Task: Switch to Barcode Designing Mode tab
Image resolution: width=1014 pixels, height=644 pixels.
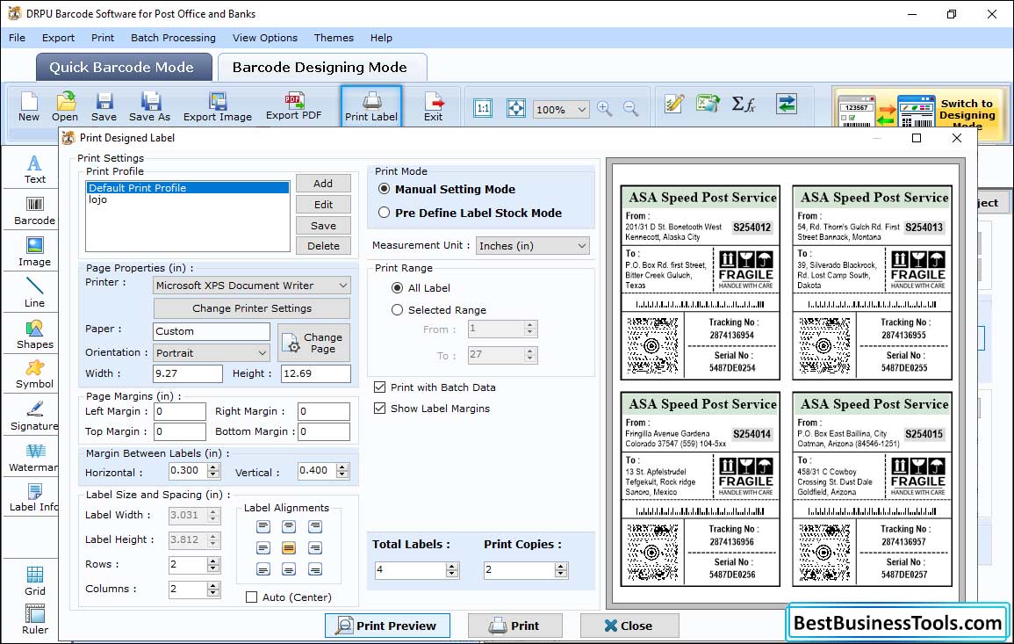Action: [x=321, y=68]
